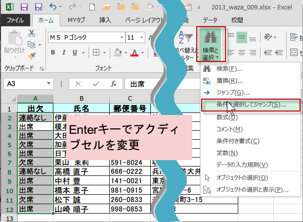303x222 pixels.
Task: Open the MS Pゴシック font name dropdown
Action: 122,37
